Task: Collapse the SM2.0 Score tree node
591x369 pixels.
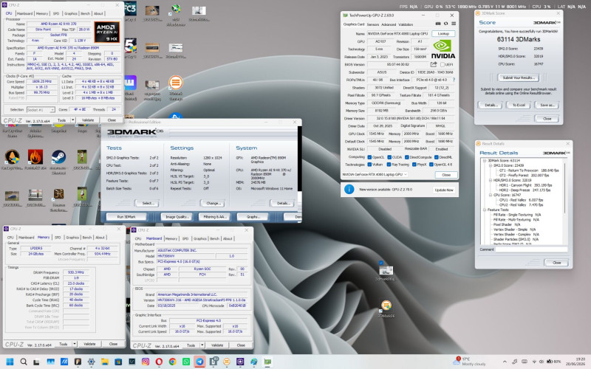Action: 491,165
